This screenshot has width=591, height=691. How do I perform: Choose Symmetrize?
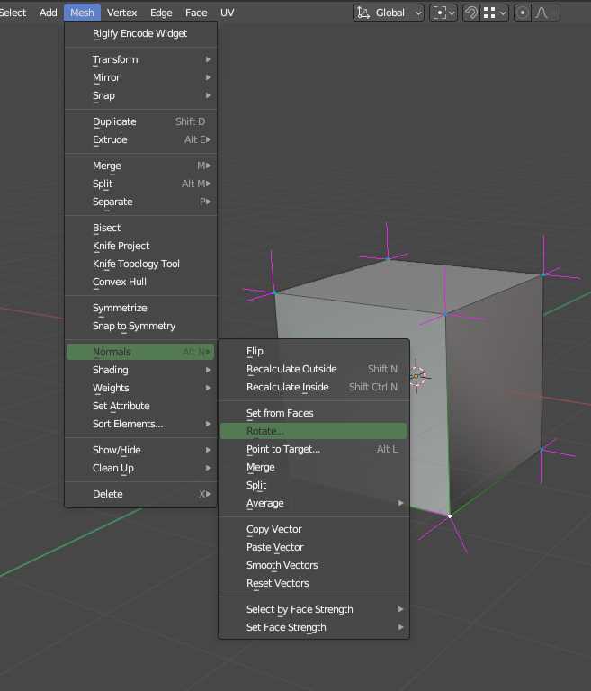click(x=140, y=308)
